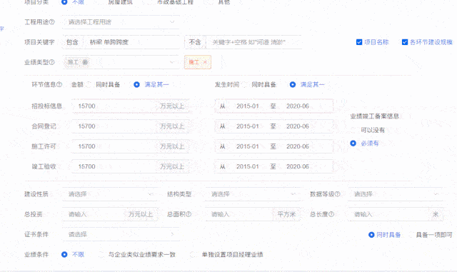This screenshot has width=457, height=272.
Task: Click the 不含 keyword input field
Action: click(253, 42)
